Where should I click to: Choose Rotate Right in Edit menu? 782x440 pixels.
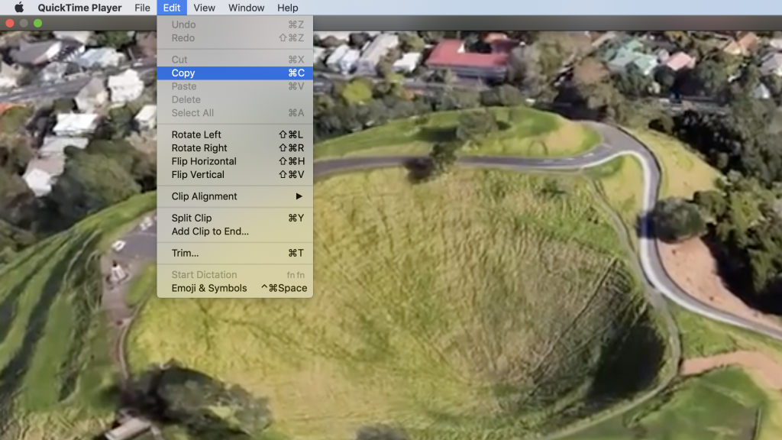pyautogui.click(x=235, y=148)
